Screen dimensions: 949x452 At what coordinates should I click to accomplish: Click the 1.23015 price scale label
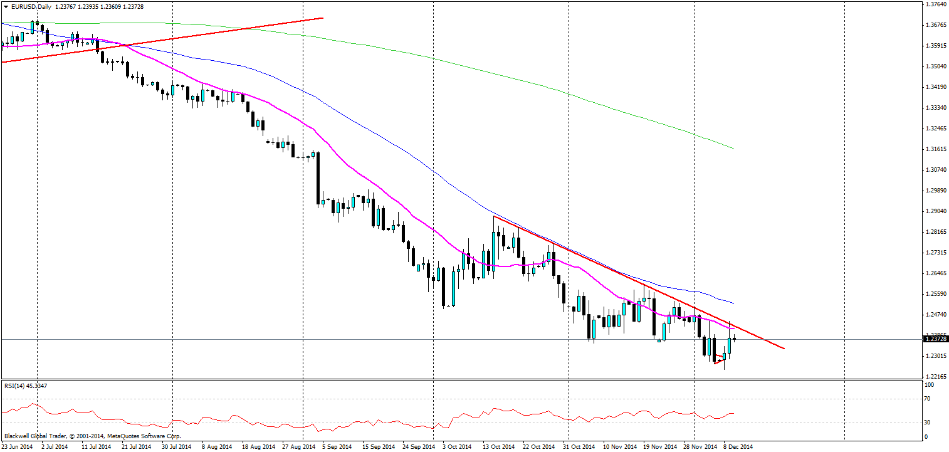935,355
